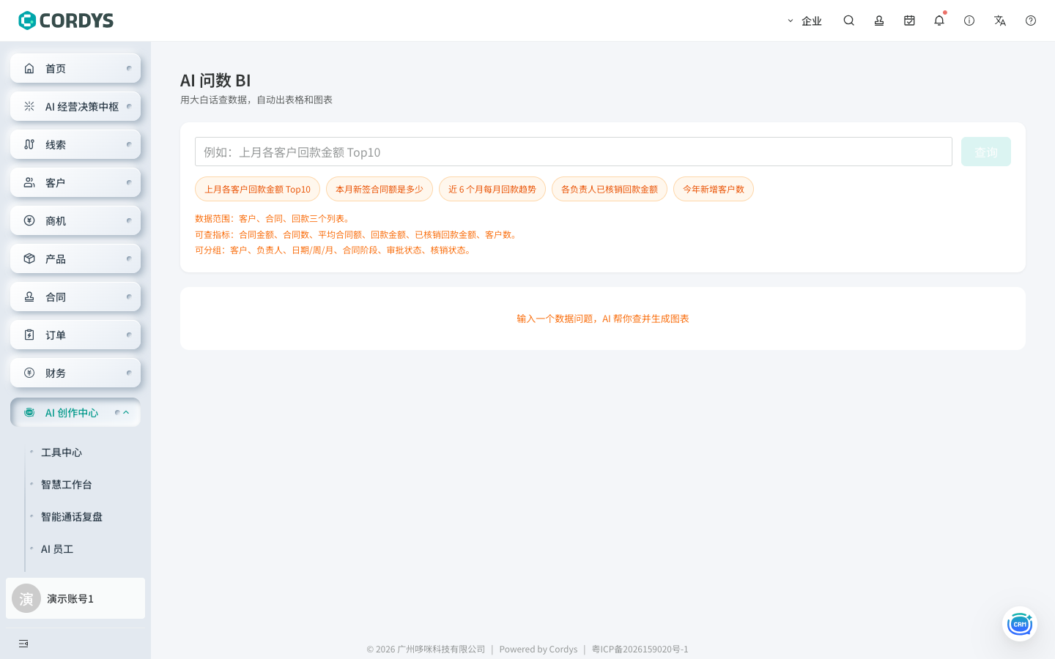This screenshot has width=1055, height=659.
Task: Click 演示账号1 user name
Action: click(70, 598)
